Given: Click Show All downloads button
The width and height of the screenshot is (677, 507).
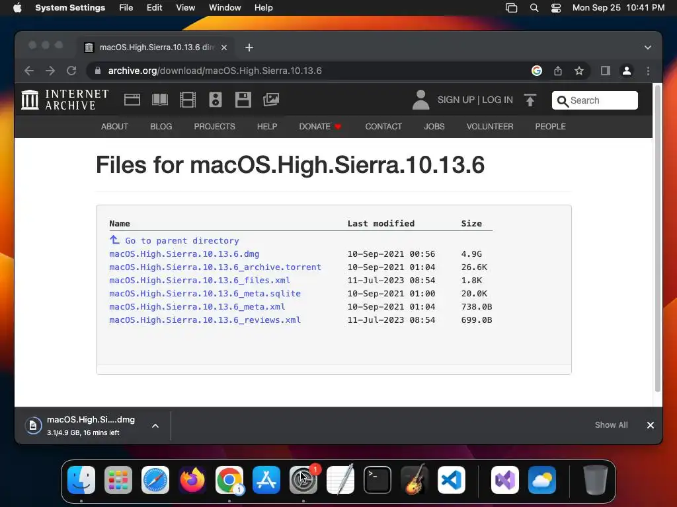Looking at the screenshot, I should [612, 425].
